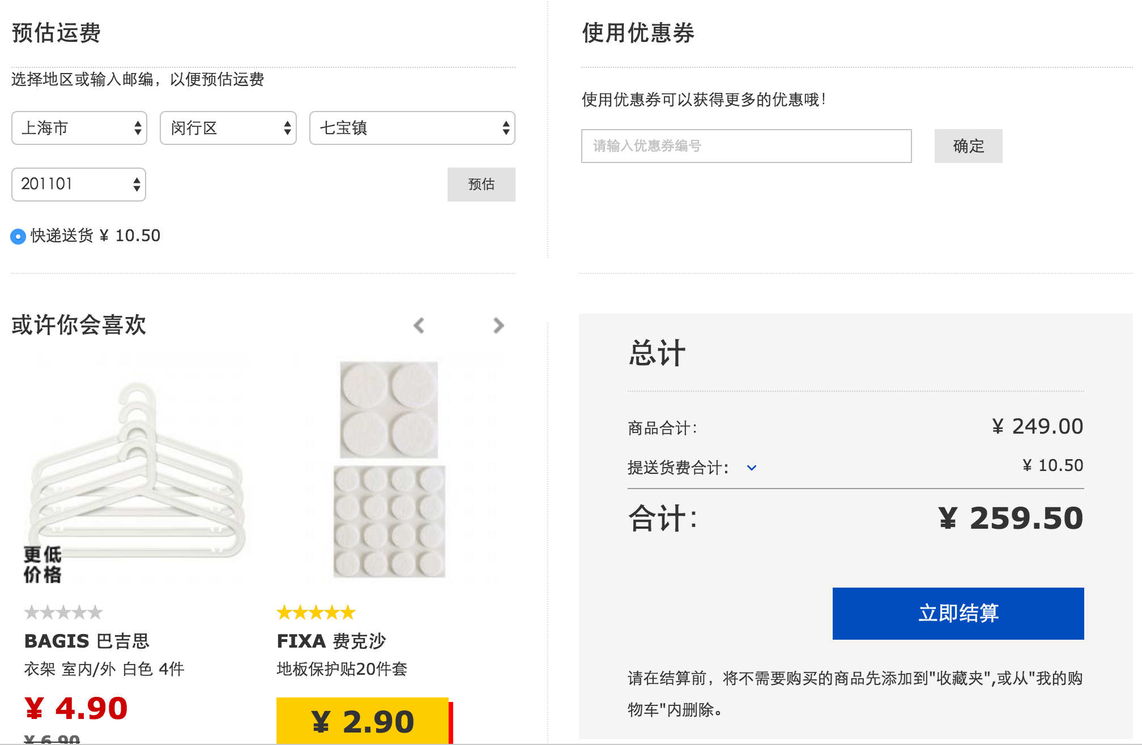Open the 七宝镇 town dropdown

tap(412, 128)
